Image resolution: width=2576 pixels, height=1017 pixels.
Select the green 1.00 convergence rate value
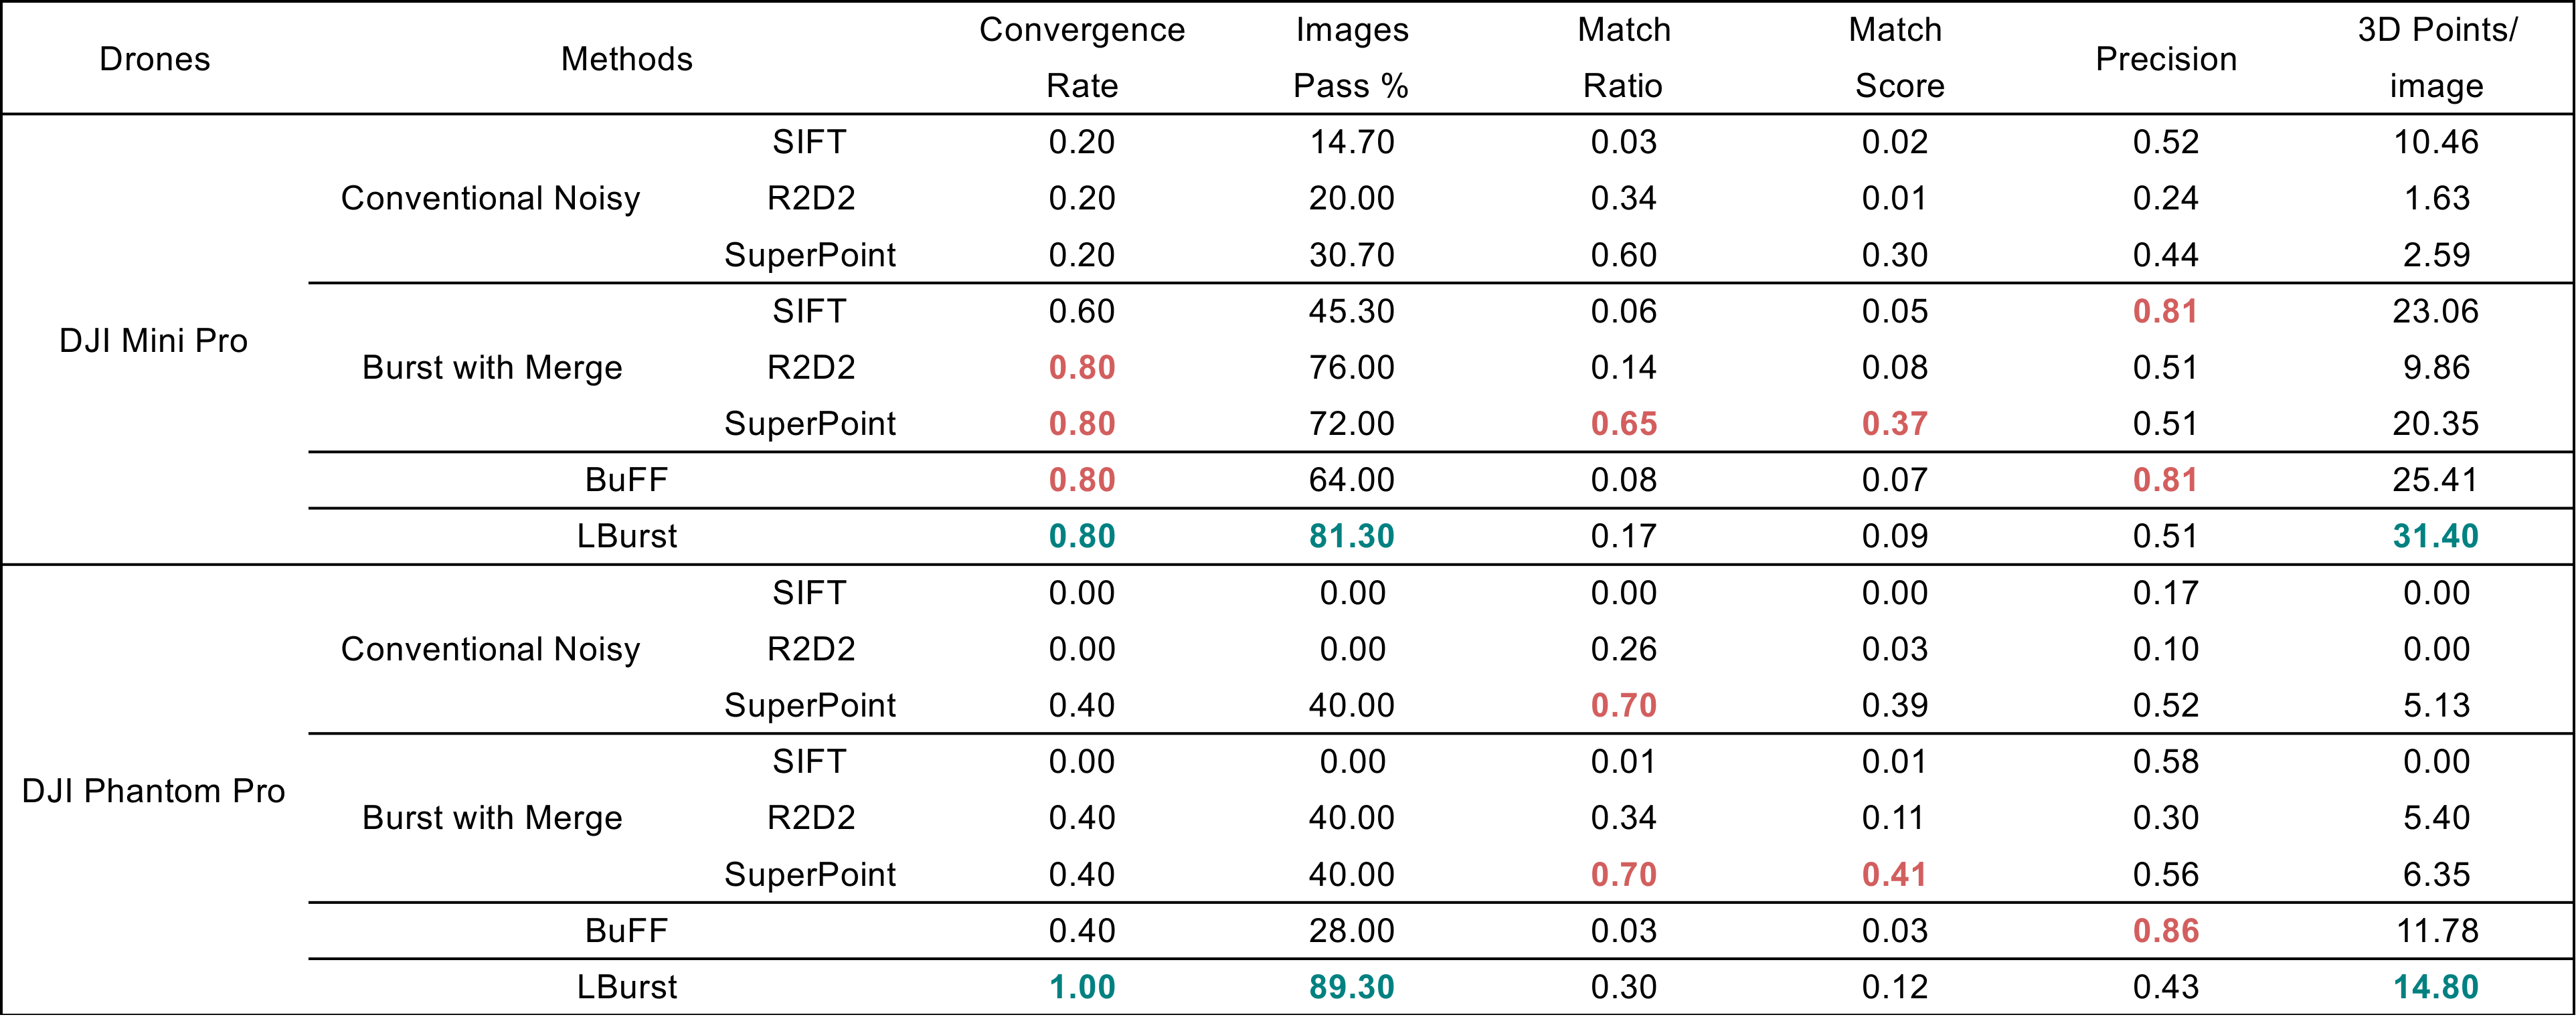(1082, 987)
